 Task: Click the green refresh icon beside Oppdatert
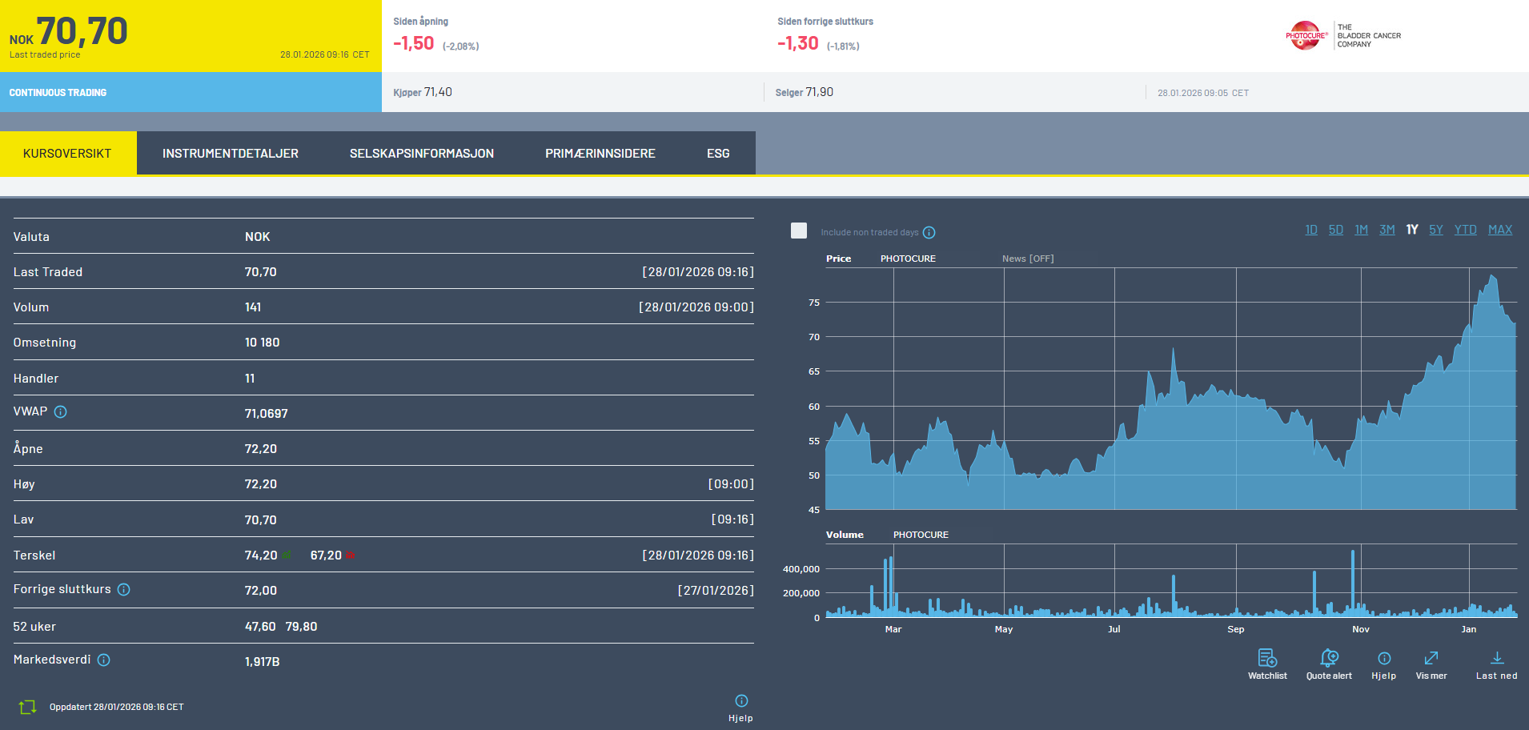(x=27, y=707)
